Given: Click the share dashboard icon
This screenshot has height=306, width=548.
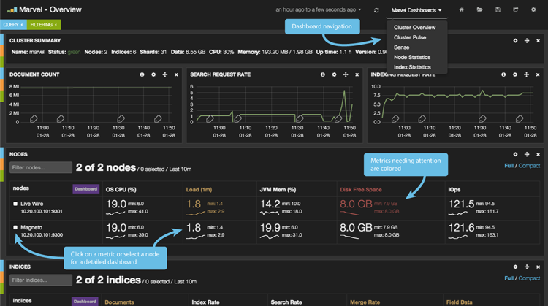Looking at the screenshot, I should (x=516, y=10).
